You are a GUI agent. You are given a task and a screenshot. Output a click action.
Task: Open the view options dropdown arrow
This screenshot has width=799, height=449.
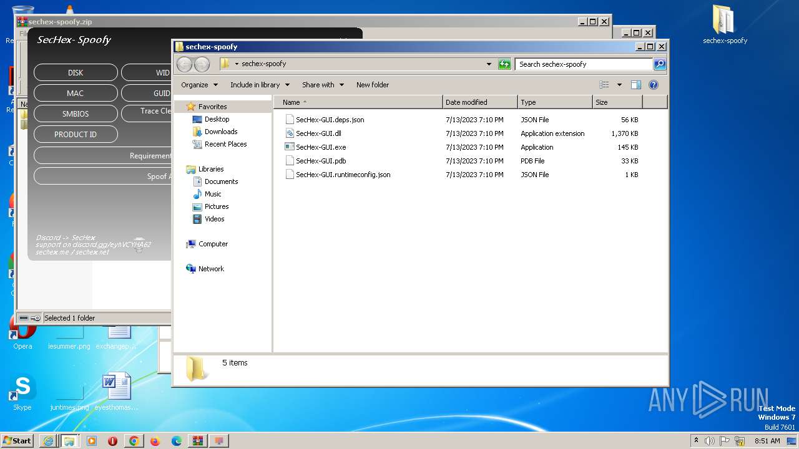point(619,85)
